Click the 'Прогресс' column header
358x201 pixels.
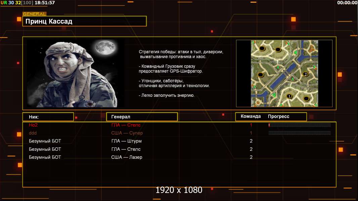click(278, 116)
